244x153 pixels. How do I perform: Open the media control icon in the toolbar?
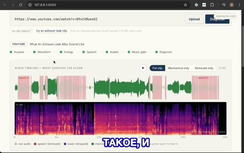pos(224,5)
